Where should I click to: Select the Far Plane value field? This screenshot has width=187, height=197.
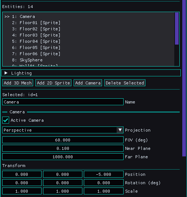[x=63, y=157]
